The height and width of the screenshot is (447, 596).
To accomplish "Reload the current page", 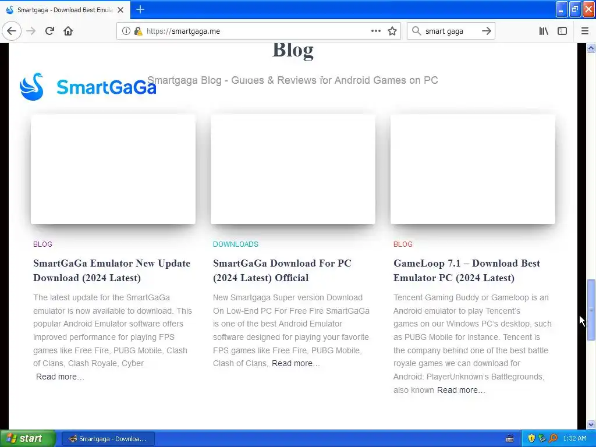I will 50,31.
